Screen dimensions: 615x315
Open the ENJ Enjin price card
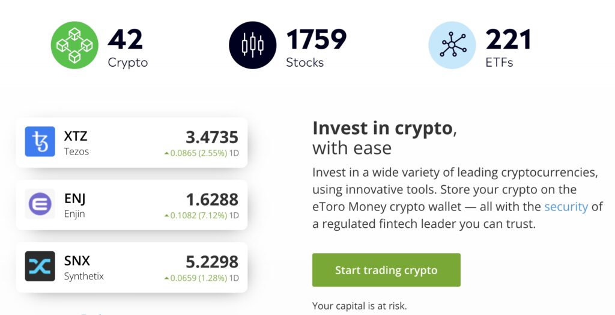pos(132,205)
